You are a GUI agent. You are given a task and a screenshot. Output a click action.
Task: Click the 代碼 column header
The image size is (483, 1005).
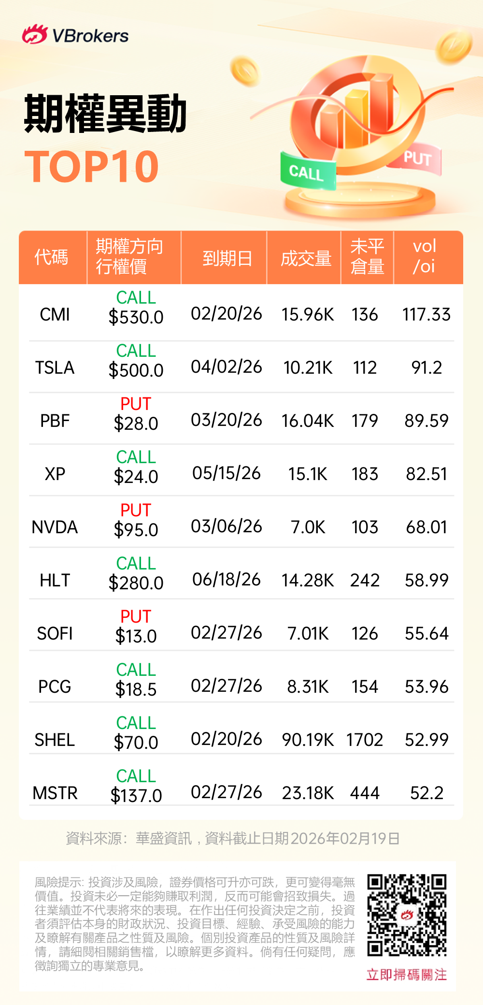click(x=52, y=257)
